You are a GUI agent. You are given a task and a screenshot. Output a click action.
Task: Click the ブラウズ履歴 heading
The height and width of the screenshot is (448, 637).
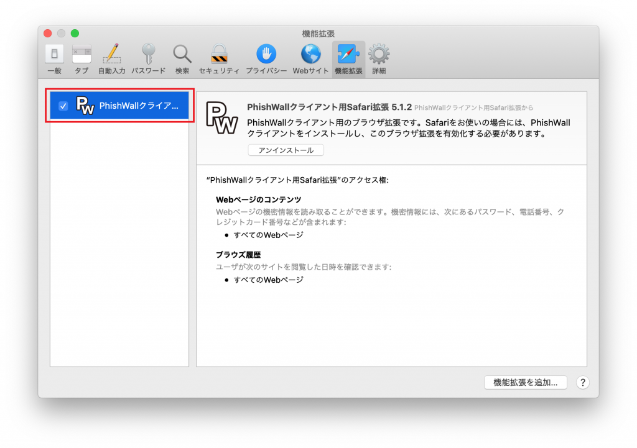pyautogui.click(x=238, y=255)
